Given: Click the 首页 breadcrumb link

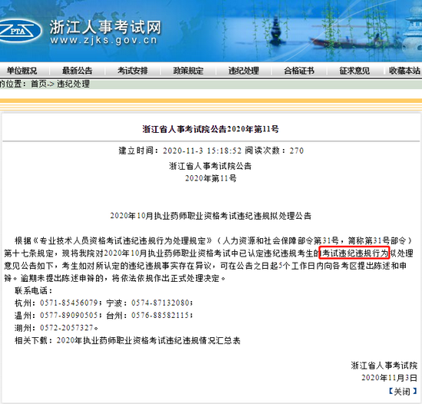Looking at the screenshot, I should click(x=39, y=84).
